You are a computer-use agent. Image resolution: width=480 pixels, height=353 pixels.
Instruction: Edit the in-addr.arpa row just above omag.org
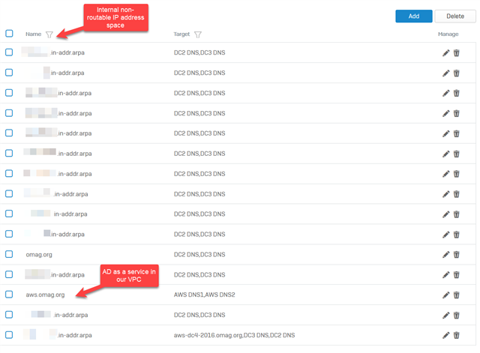pyautogui.click(x=446, y=235)
